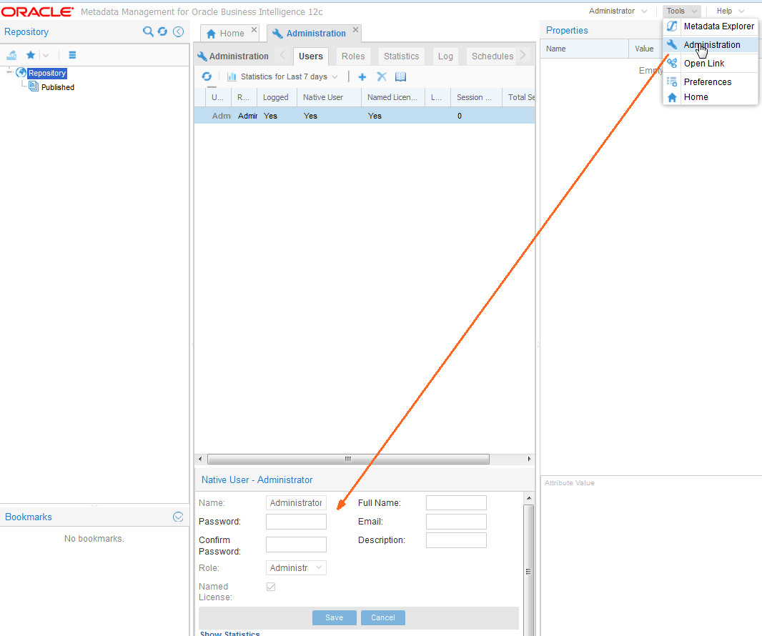762x636 pixels.
Task: Open the Log sub-tab
Action: pos(445,56)
